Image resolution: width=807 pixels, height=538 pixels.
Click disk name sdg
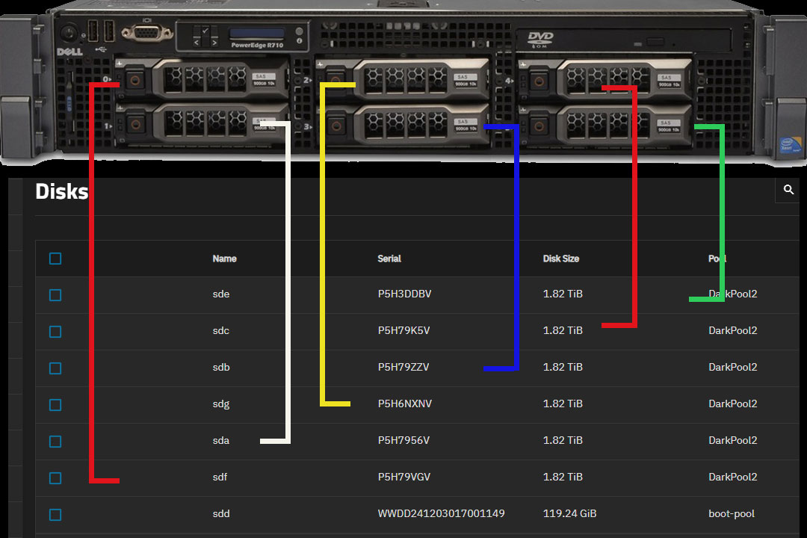[x=220, y=404]
